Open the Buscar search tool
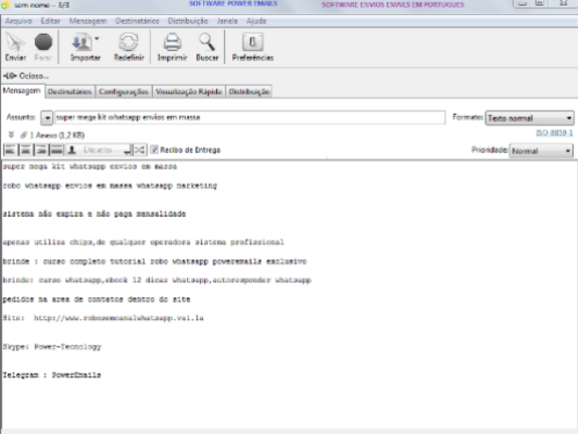Viewport: 578px width, 434px height. click(x=207, y=46)
